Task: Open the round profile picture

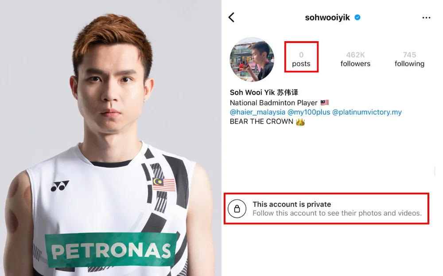Action: pos(252,60)
